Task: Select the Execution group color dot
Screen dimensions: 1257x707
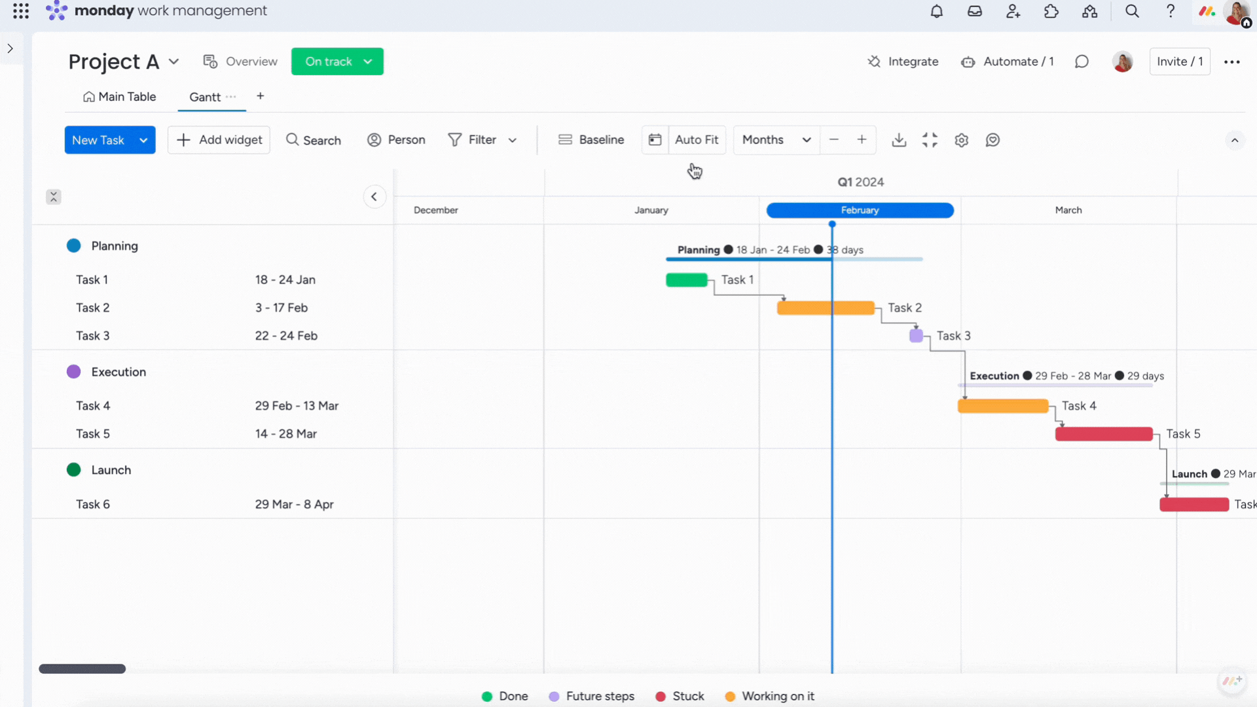Action: 74,372
